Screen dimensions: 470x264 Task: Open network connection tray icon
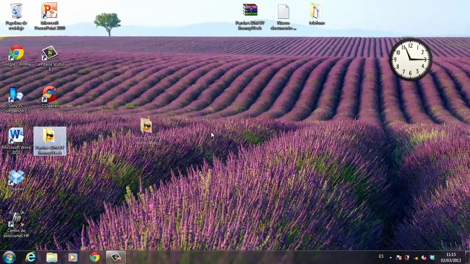tap(416, 257)
